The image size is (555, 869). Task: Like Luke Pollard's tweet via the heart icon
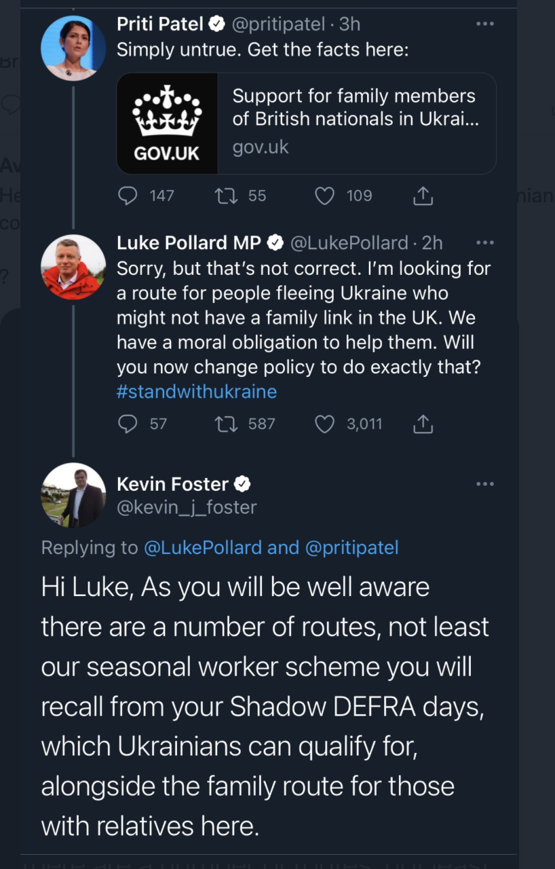[x=324, y=424]
